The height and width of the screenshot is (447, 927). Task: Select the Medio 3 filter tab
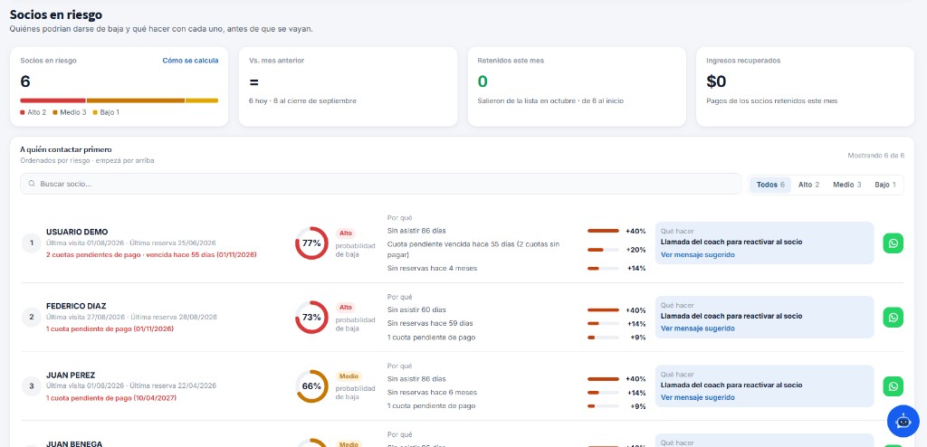[x=846, y=185]
